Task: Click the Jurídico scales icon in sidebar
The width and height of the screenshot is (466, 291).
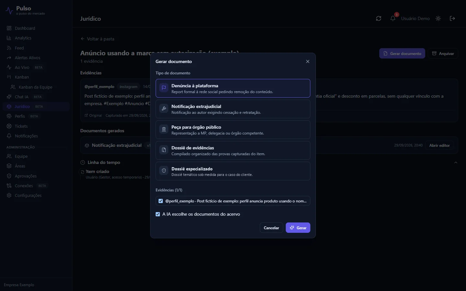Action: pos(9,106)
